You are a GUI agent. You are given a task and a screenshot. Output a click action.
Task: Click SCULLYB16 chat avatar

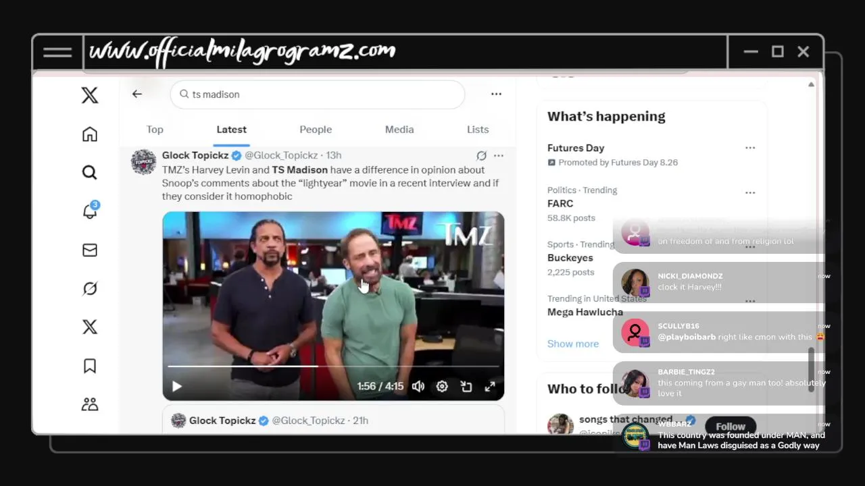tap(635, 332)
